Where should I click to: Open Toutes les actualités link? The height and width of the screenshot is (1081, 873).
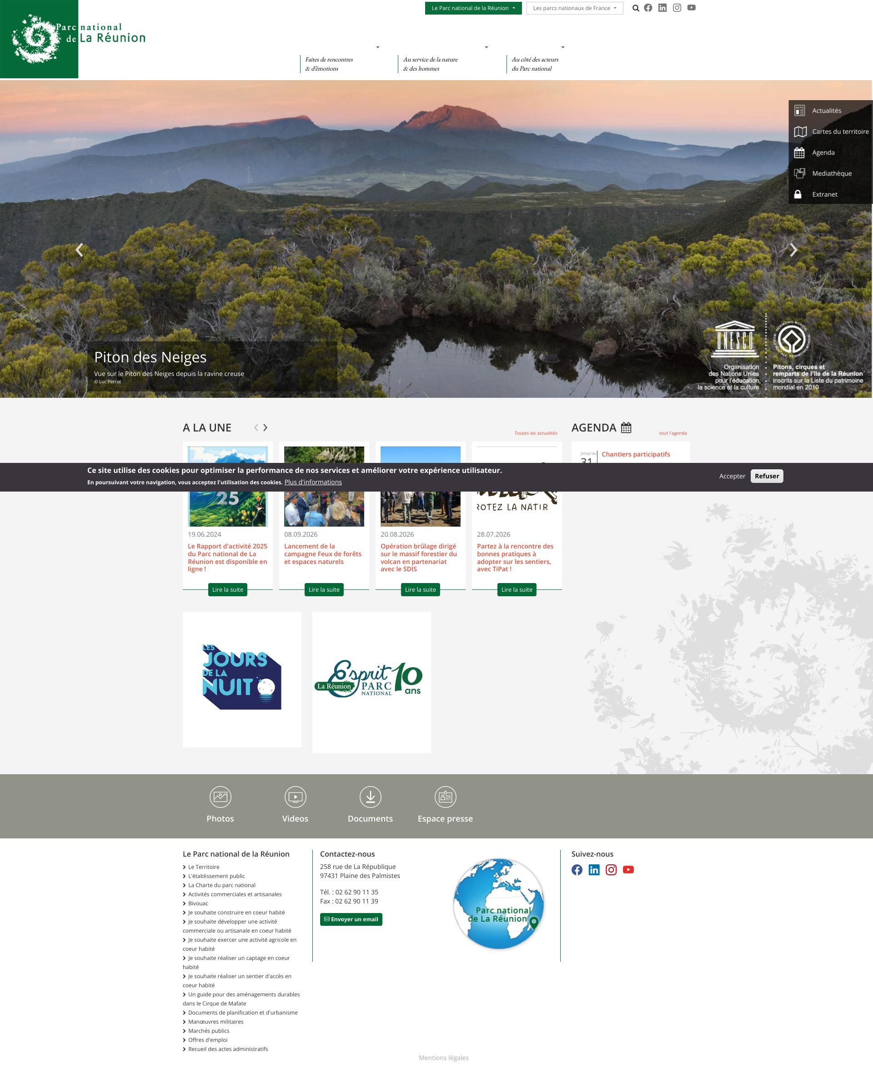(x=536, y=433)
